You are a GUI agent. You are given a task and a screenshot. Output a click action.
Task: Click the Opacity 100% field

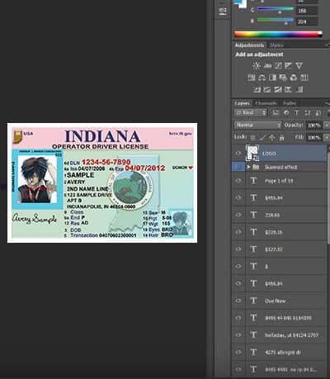click(314, 126)
